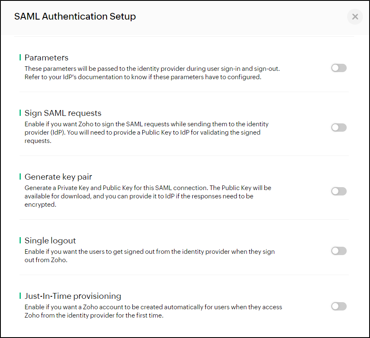Enable the Generate key pair toggle
This screenshot has height=338, width=370.
coord(339,191)
